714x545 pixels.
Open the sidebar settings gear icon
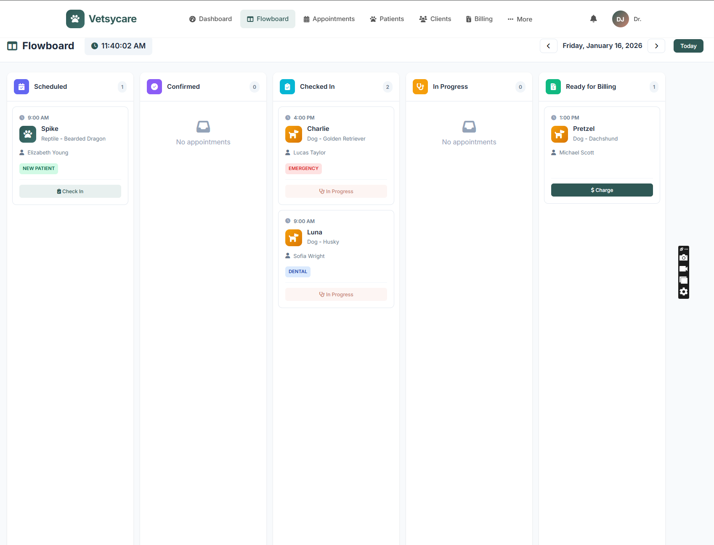click(683, 292)
